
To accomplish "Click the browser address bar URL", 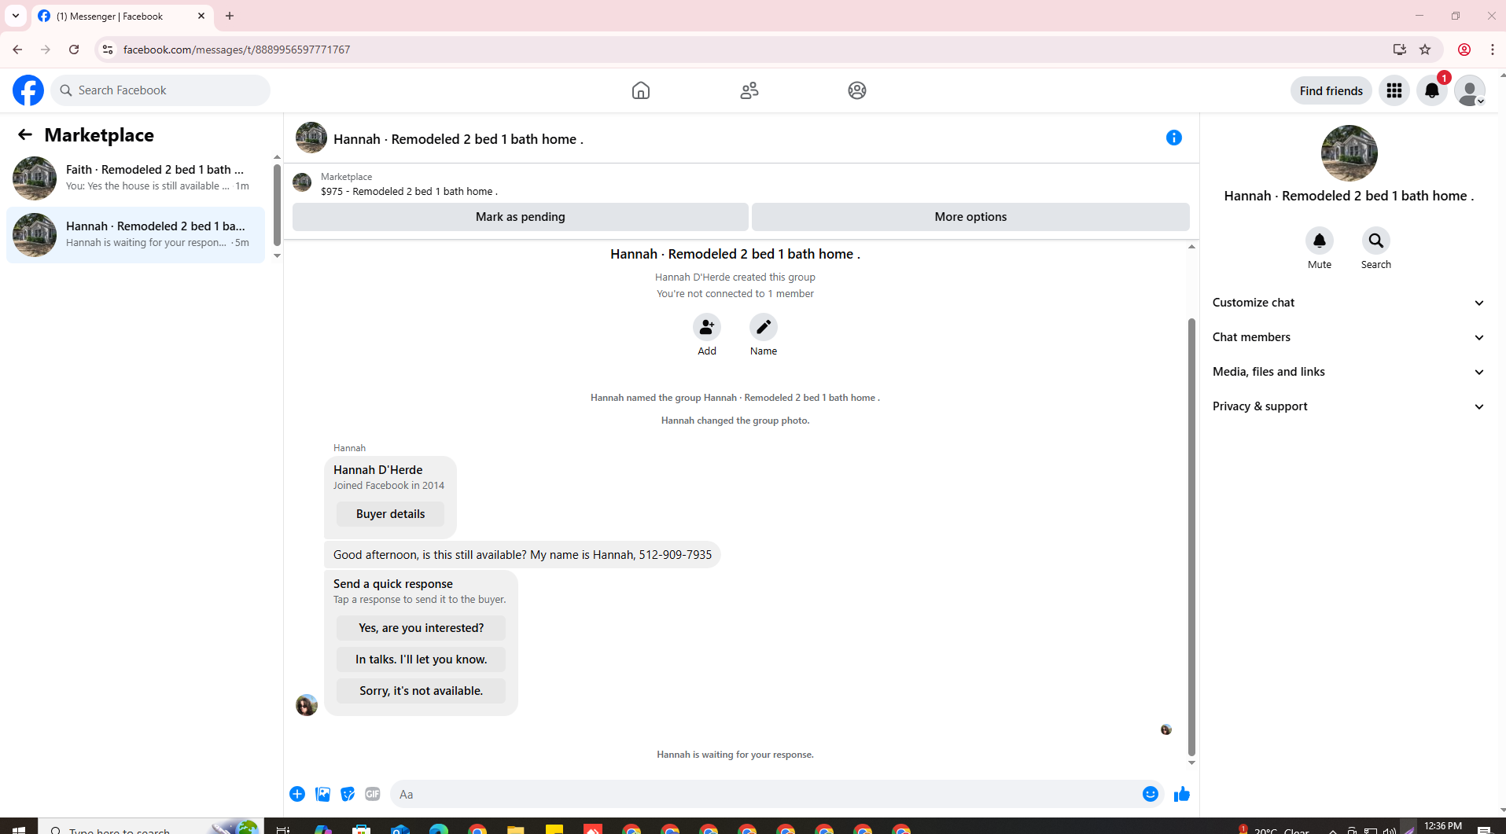I will [237, 50].
